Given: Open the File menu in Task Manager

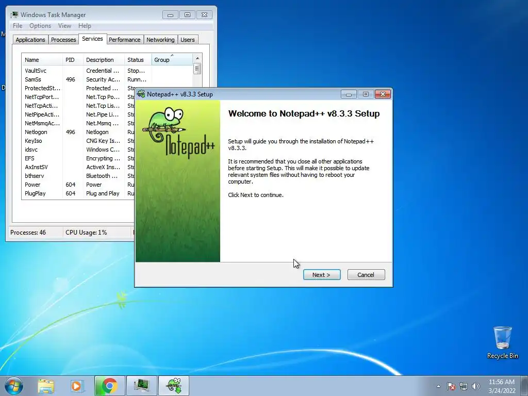Looking at the screenshot, I should click(18, 26).
